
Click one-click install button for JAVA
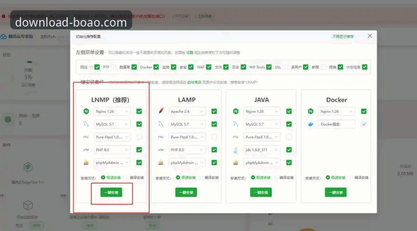pyautogui.click(x=261, y=192)
